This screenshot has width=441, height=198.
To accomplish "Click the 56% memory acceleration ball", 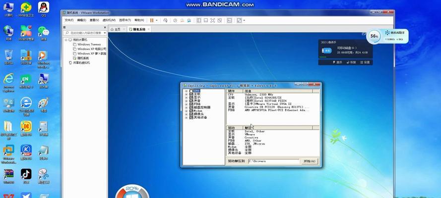I will pyautogui.click(x=374, y=36).
